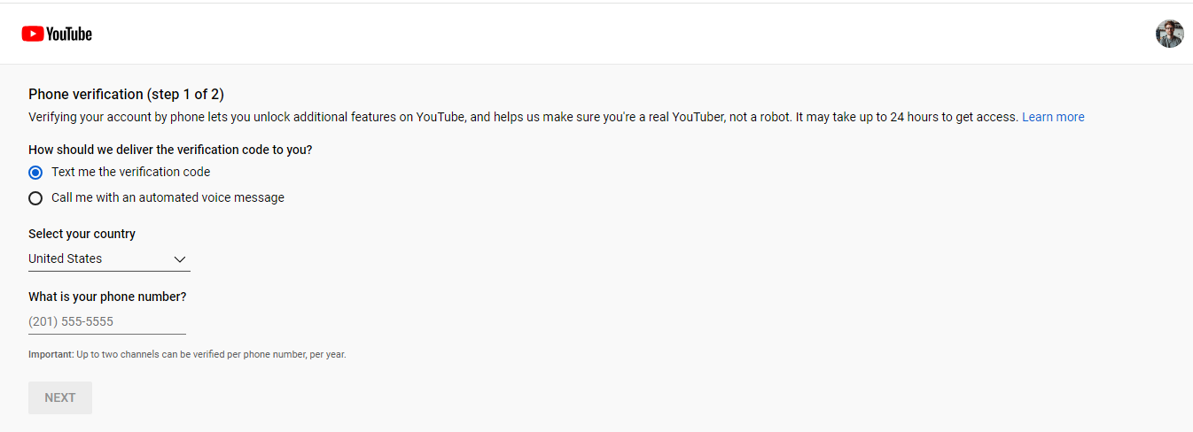1193x432 pixels.
Task: Click the "Select your country" label
Action: tap(82, 234)
